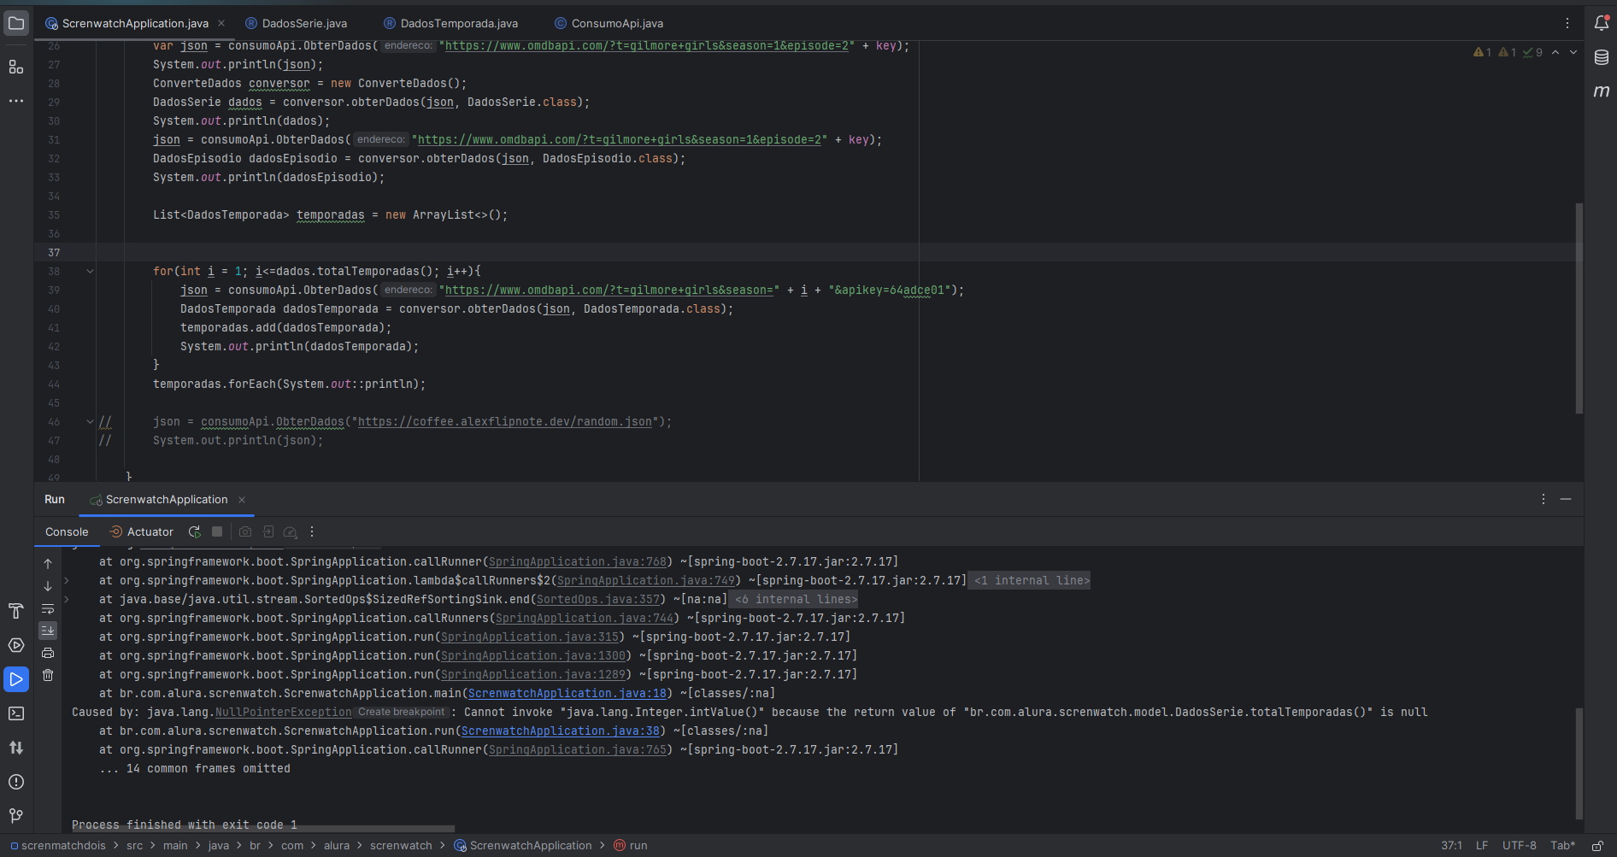
Task: Close the ScrenwatchApplication.java editor tab
Action: [221, 23]
